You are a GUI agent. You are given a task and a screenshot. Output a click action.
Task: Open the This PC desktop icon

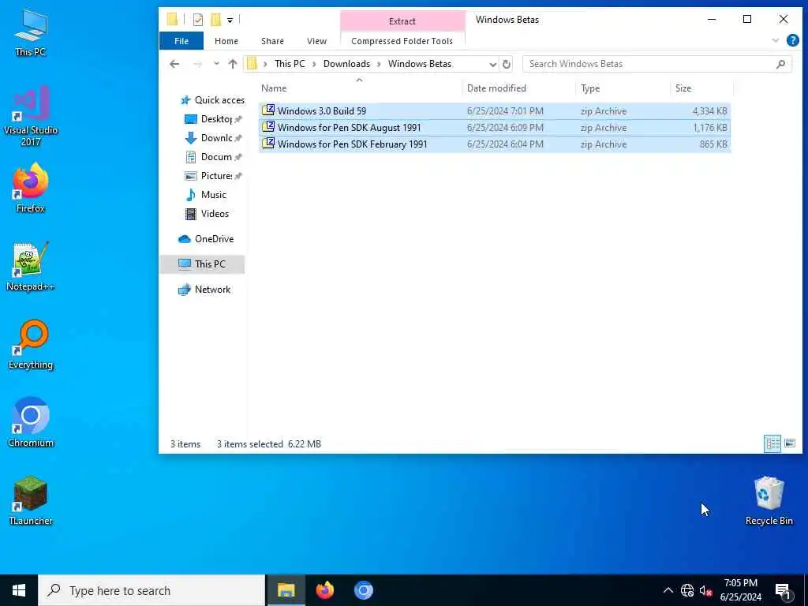click(x=31, y=32)
